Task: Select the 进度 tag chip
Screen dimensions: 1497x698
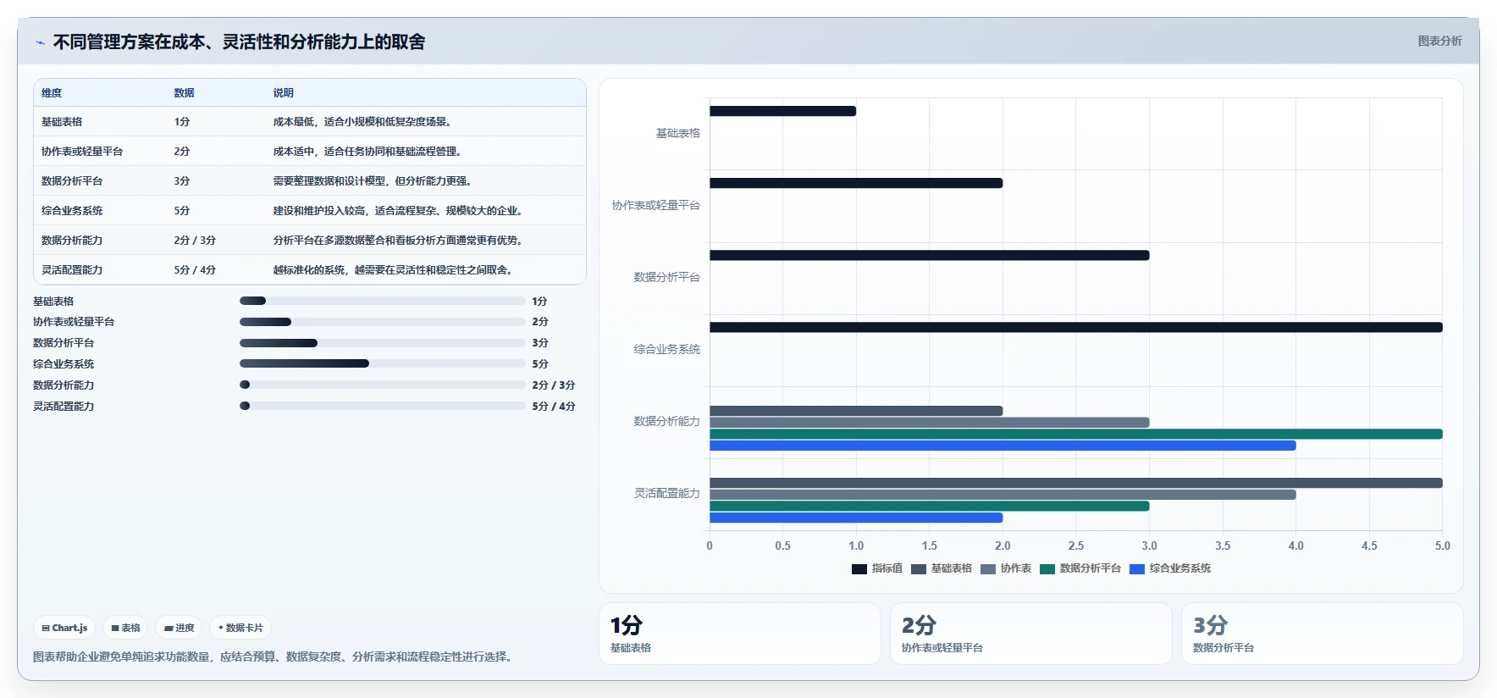Action: tap(179, 628)
